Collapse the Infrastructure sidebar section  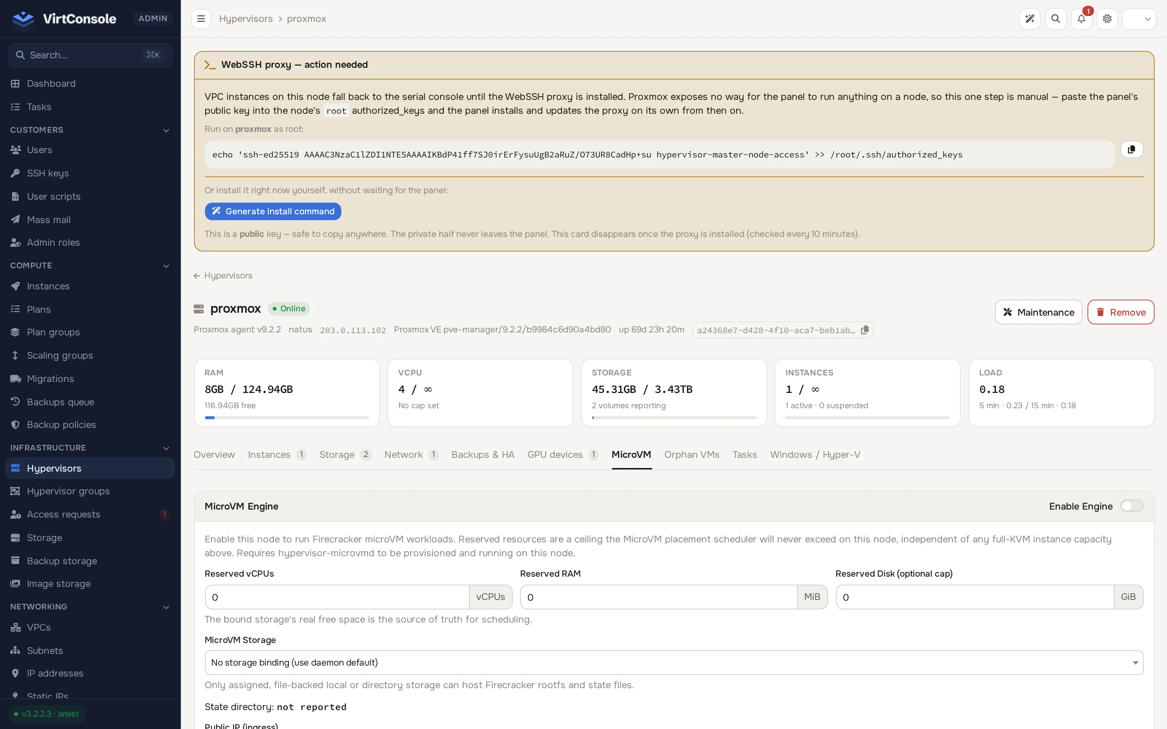90,448
